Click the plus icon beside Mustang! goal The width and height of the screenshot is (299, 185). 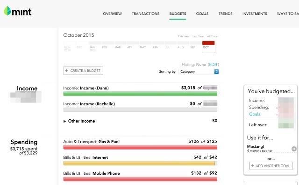[x=294, y=149]
